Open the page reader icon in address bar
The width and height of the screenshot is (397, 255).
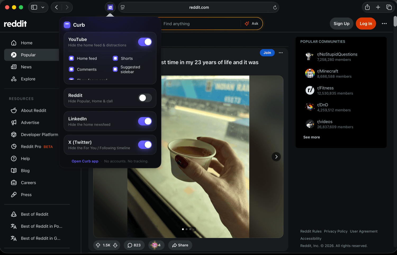tap(123, 7)
